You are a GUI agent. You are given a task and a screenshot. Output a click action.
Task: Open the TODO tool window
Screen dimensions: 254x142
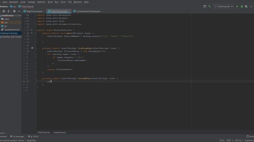pyautogui.click(x=33, y=136)
